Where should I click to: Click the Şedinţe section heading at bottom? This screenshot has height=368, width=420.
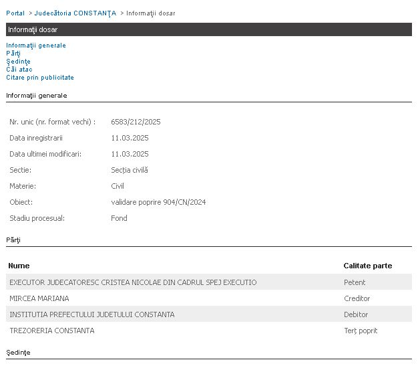point(18,353)
